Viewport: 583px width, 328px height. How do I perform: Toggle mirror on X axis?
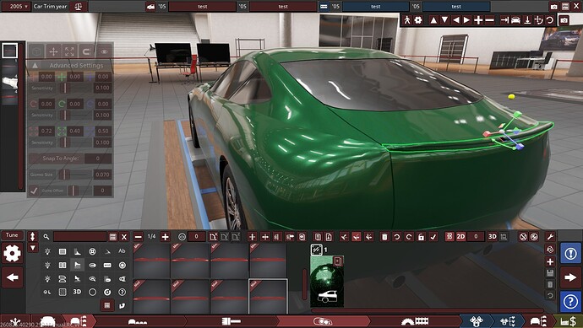pyautogui.click(x=213, y=237)
